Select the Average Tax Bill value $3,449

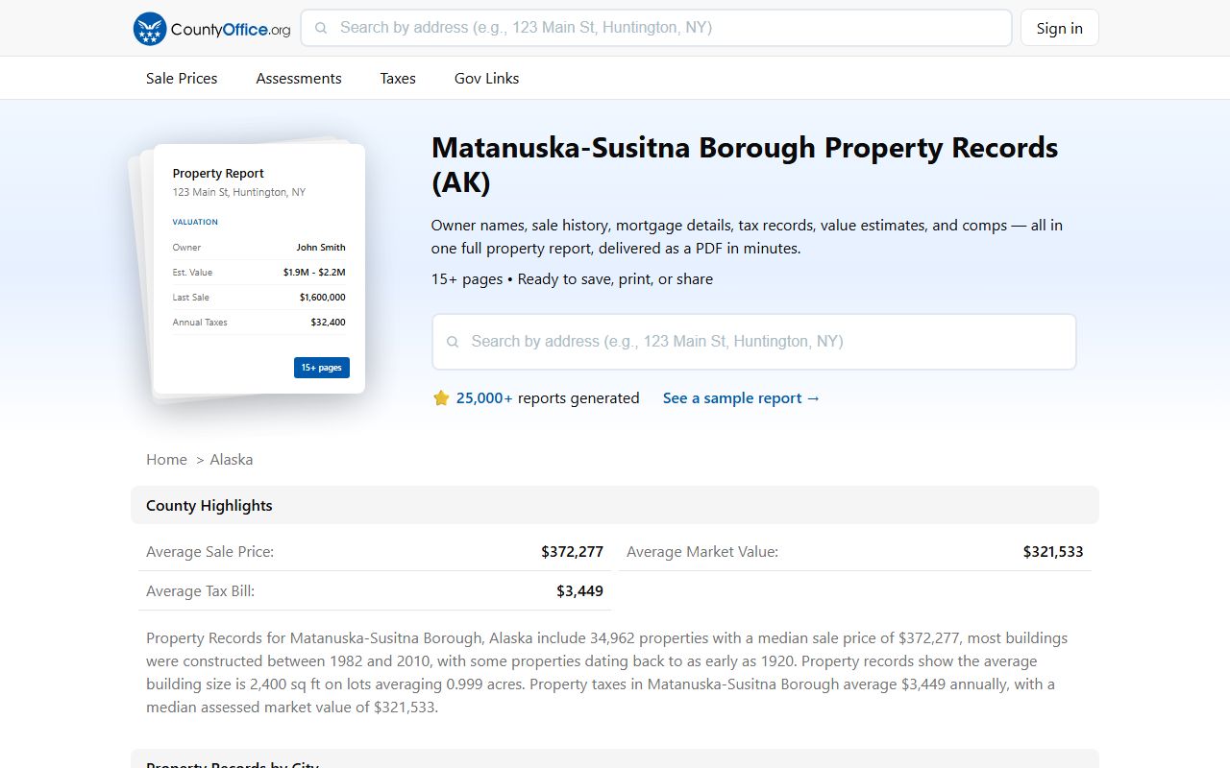[x=579, y=590]
